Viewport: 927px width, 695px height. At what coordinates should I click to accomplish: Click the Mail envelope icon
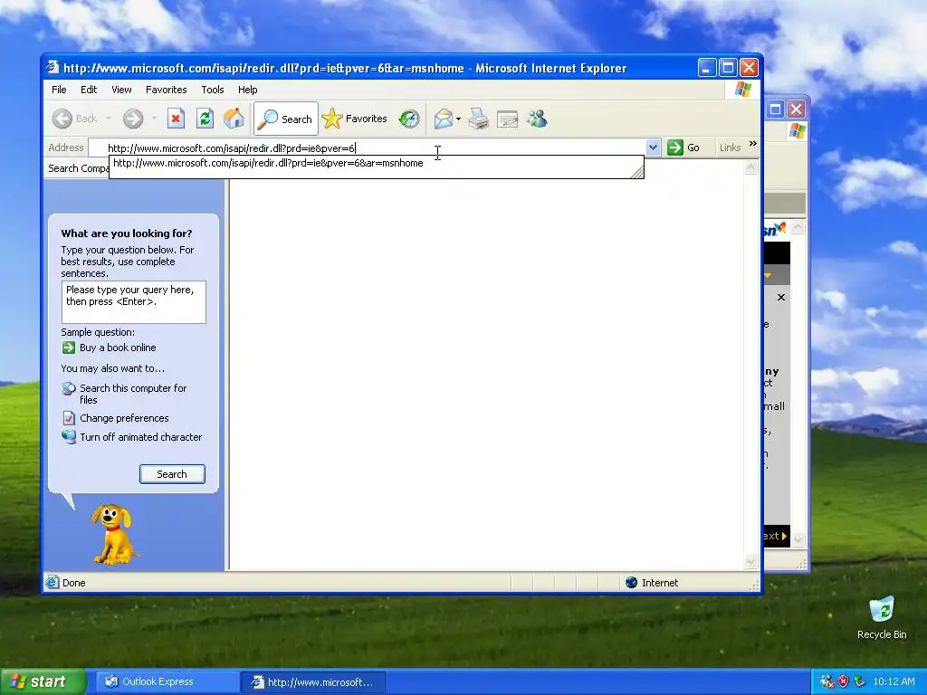point(444,119)
